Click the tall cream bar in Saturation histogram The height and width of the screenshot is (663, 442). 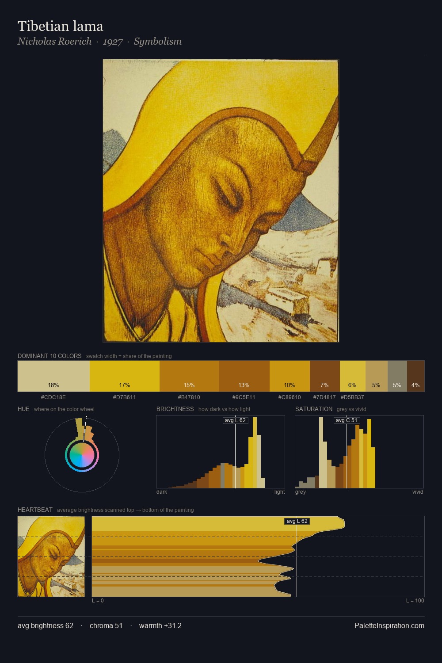click(x=321, y=453)
